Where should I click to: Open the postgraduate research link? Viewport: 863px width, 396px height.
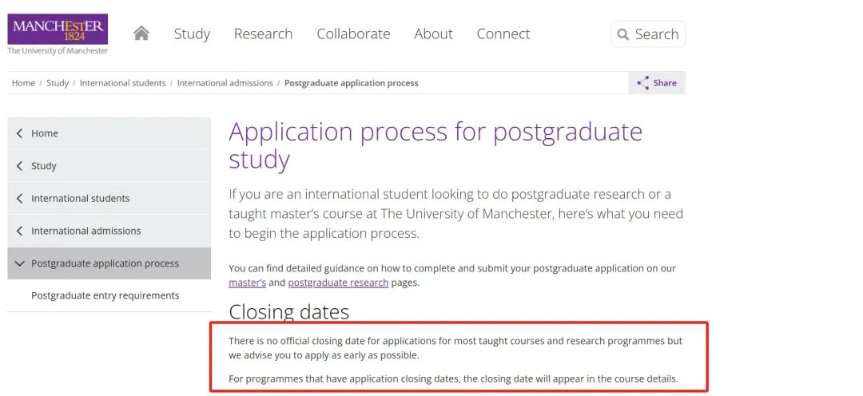[x=338, y=283]
